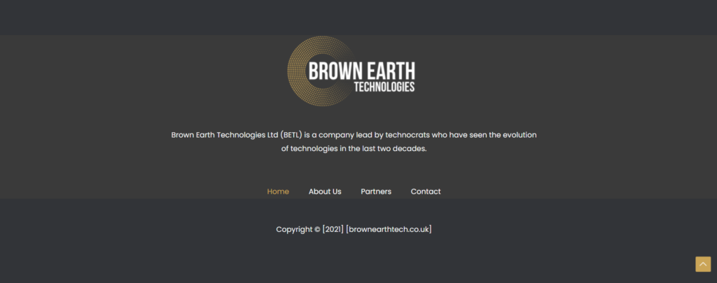The width and height of the screenshot is (717, 283).
Task: Click the words 'two decades' in the description
Action: tap(401, 149)
